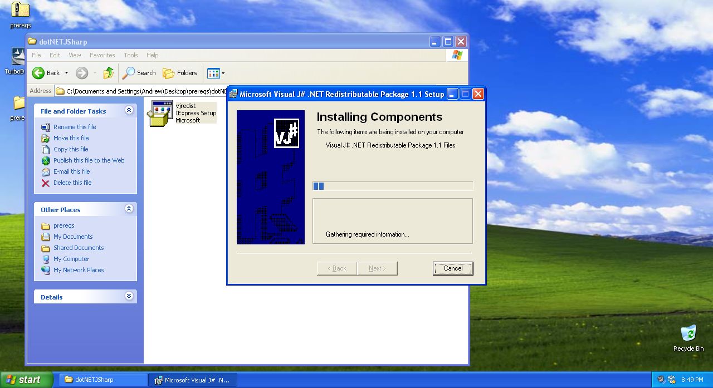This screenshot has width=713, height=388.
Task: Expand the Details panel
Action: (129, 296)
